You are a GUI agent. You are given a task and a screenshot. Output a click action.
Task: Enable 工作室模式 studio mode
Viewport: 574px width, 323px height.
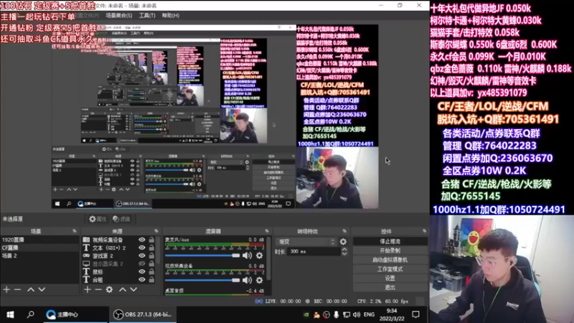[390, 269]
